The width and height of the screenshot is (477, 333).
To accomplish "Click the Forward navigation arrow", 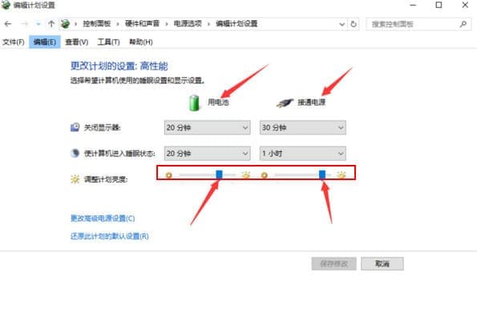I will pos(25,24).
